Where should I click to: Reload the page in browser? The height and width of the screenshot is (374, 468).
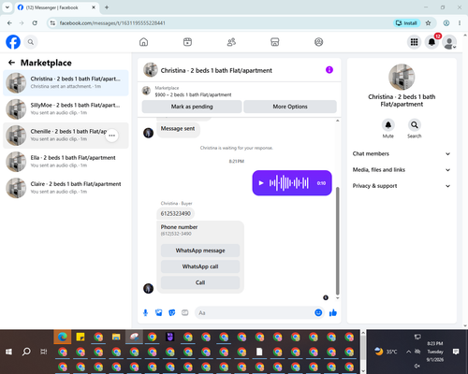click(35, 23)
